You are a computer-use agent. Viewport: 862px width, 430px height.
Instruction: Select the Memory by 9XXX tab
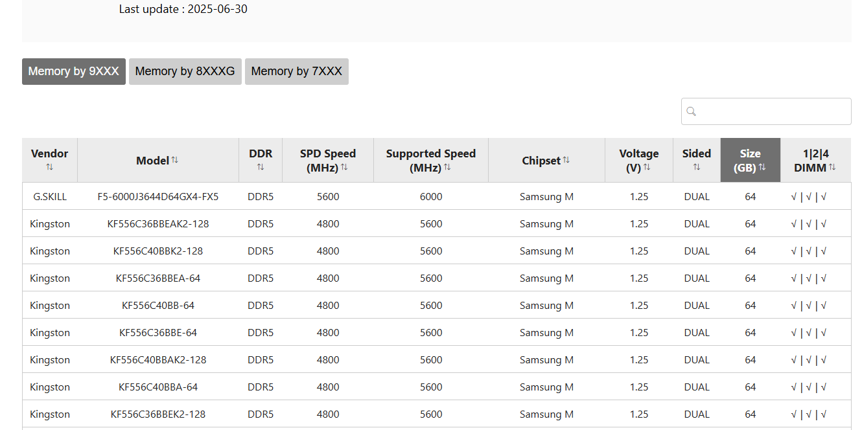(74, 71)
